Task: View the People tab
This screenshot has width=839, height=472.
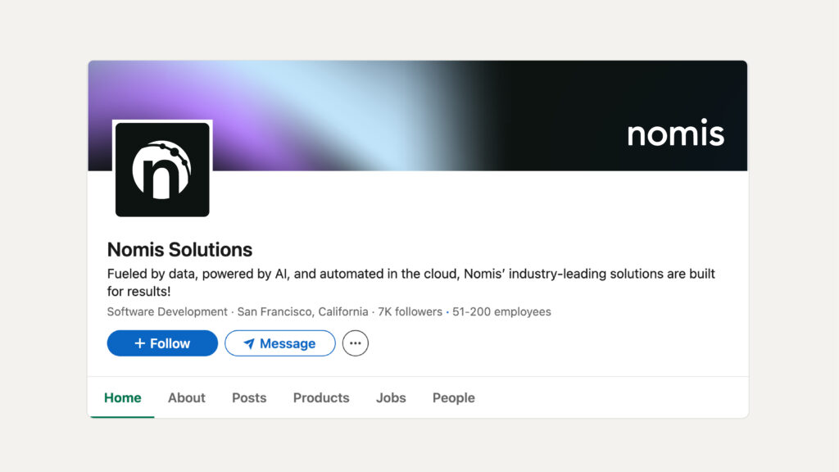Action: pyautogui.click(x=454, y=397)
